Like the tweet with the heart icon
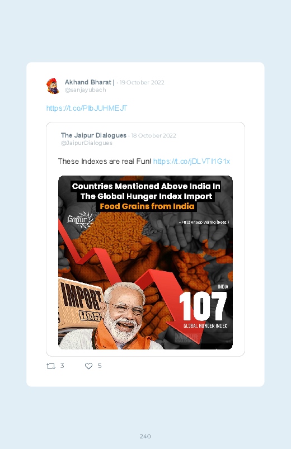291x449 pixels. pos(88,366)
